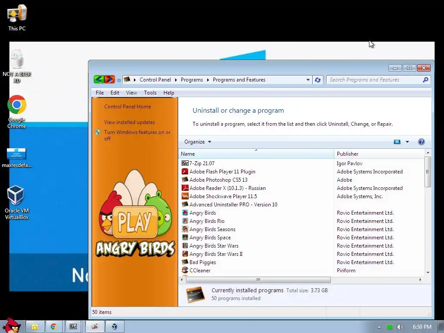Sort list by Name column header

click(256, 154)
